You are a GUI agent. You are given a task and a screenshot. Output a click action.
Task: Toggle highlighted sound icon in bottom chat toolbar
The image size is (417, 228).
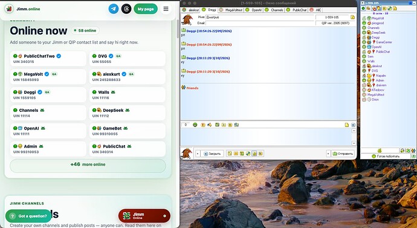click(x=254, y=153)
